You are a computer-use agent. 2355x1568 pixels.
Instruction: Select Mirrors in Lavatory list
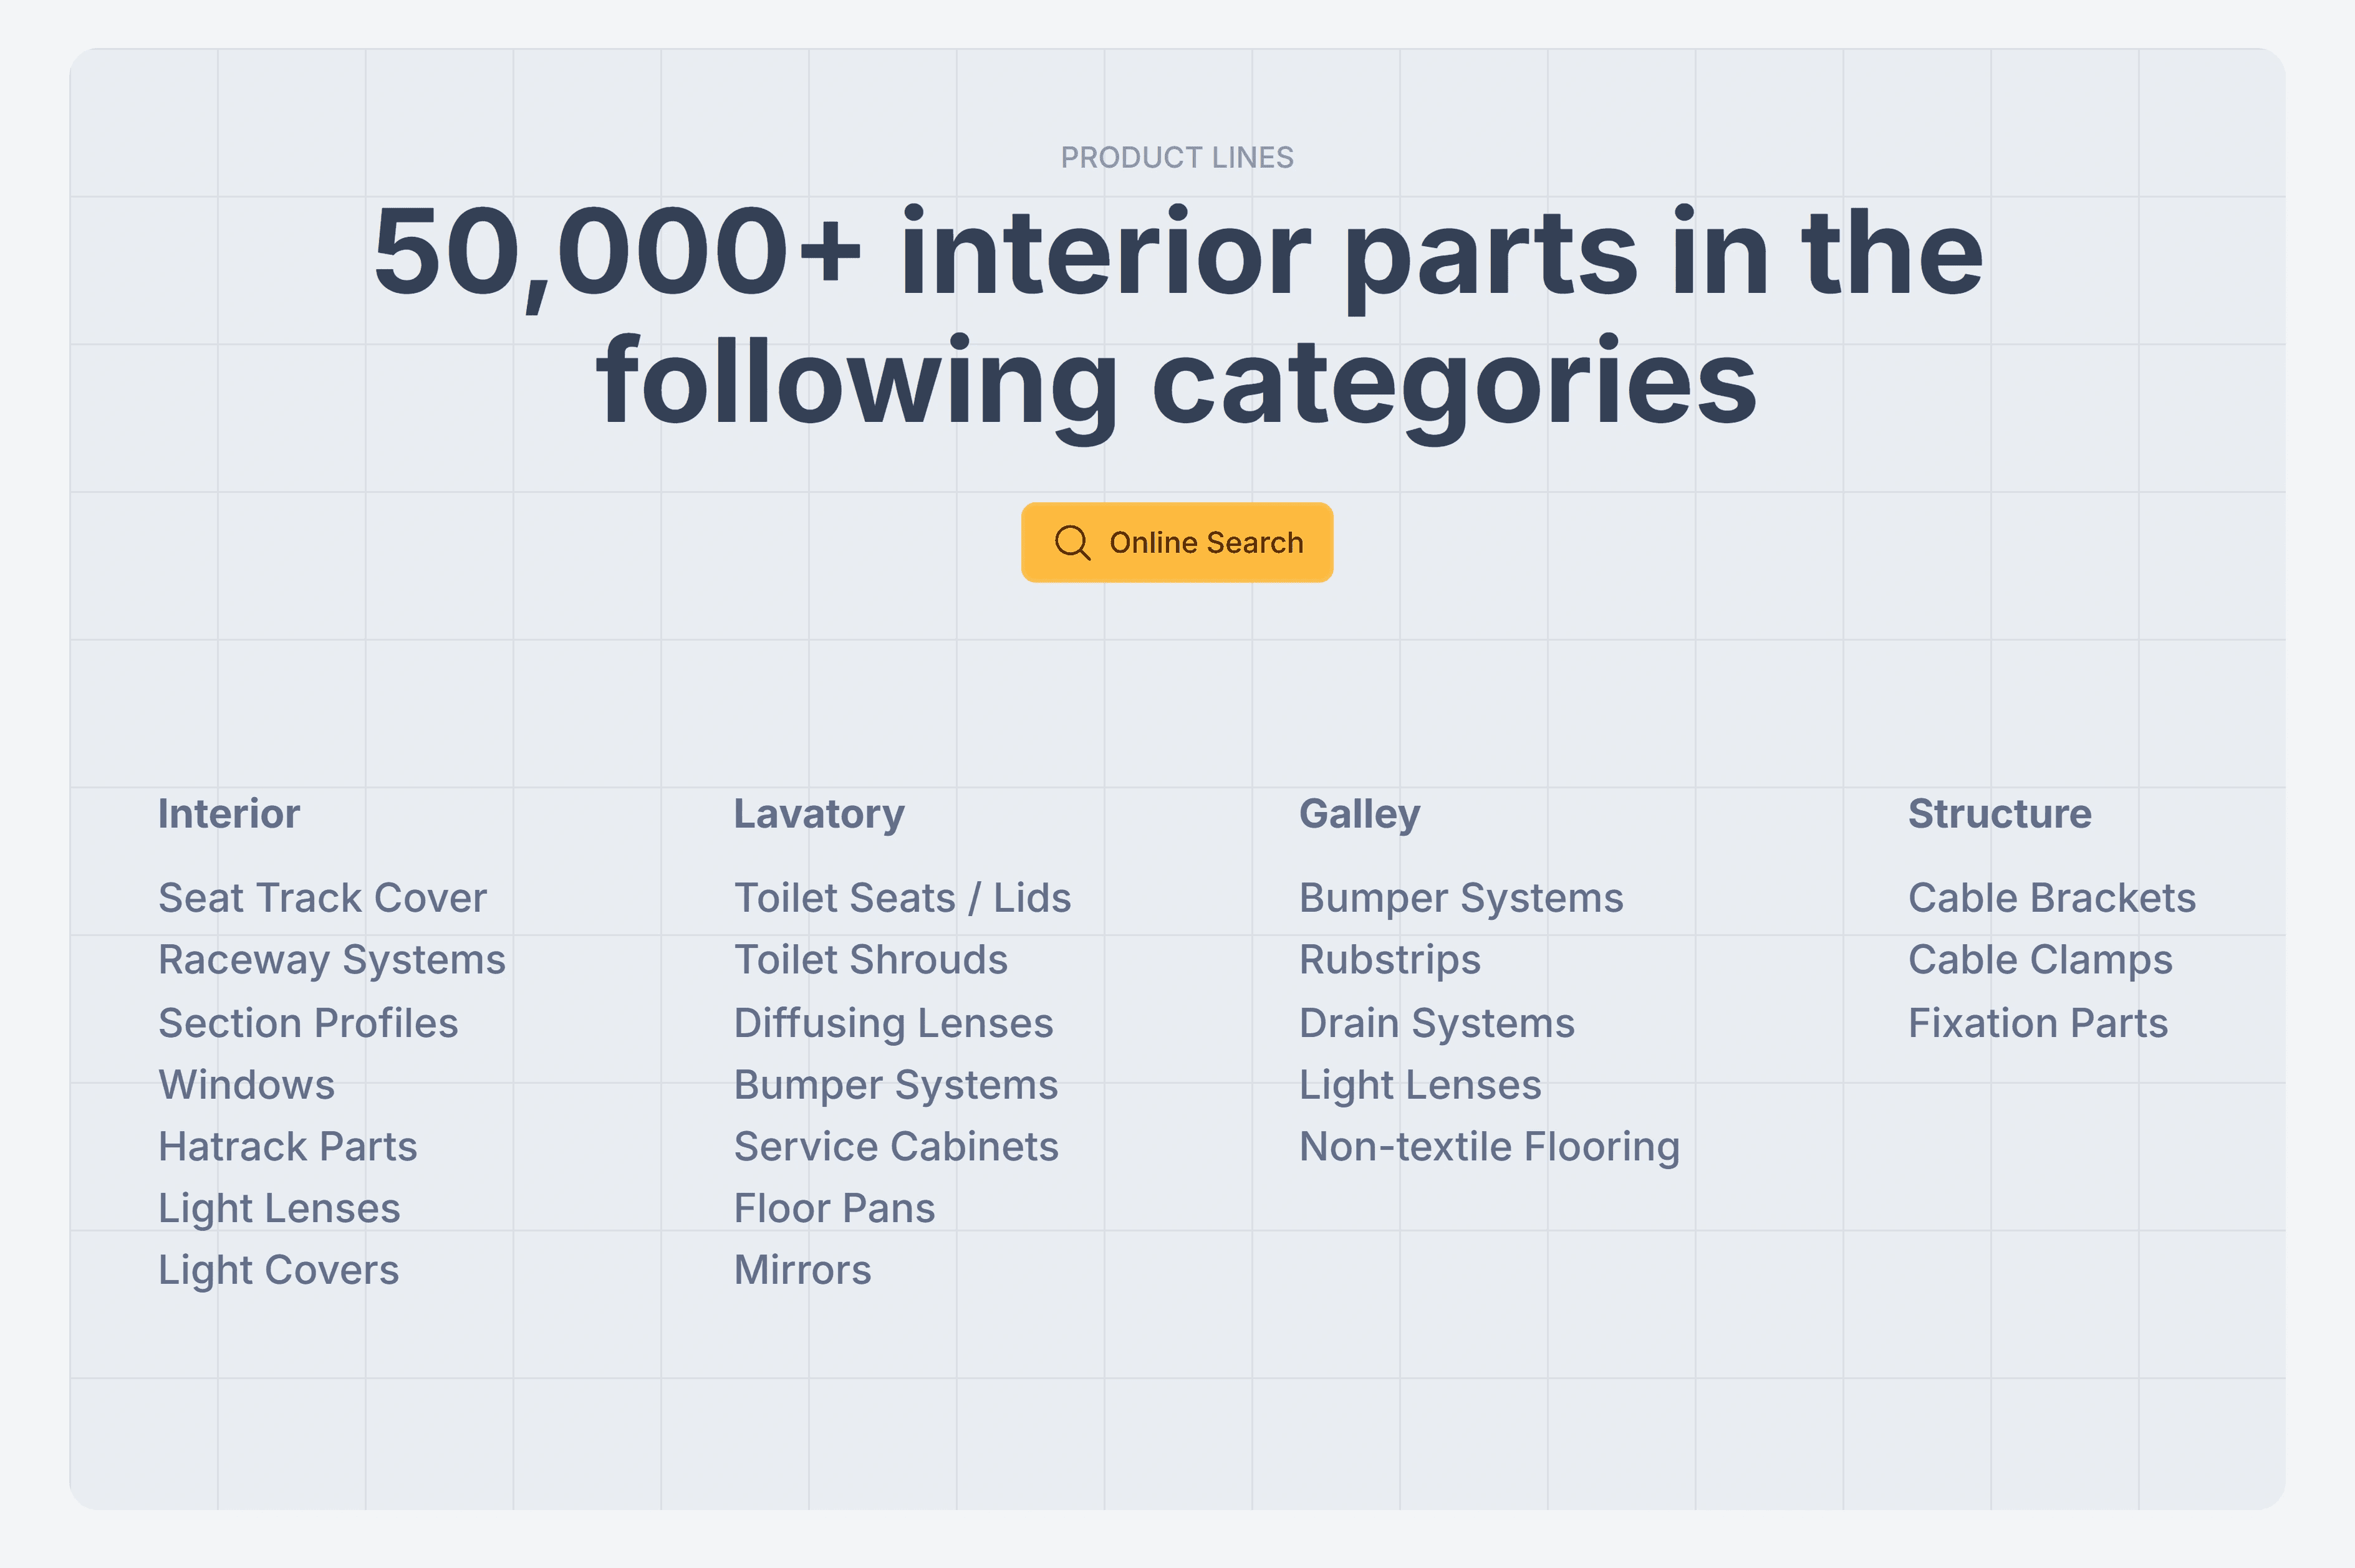pyautogui.click(x=802, y=1269)
